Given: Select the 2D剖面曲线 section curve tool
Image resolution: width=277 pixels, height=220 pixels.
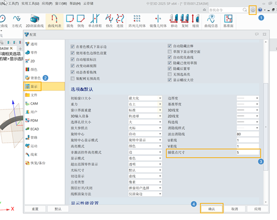Looking at the screenshot, I should tap(34, 21).
